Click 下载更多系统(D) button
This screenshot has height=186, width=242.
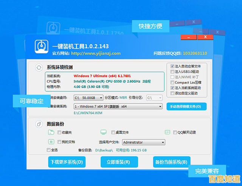click(x=67, y=162)
